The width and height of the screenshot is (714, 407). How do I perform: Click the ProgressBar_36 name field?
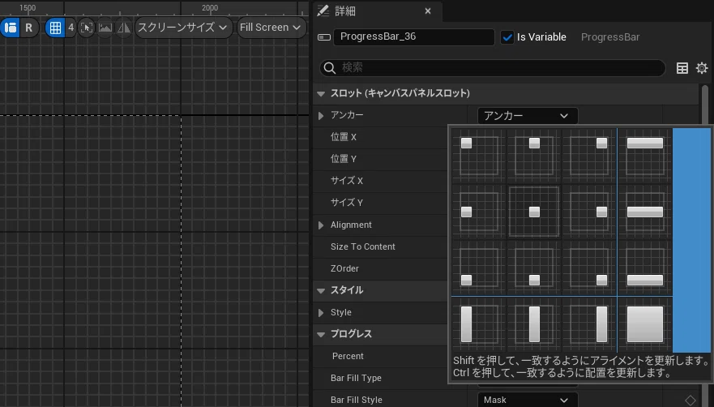click(414, 37)
